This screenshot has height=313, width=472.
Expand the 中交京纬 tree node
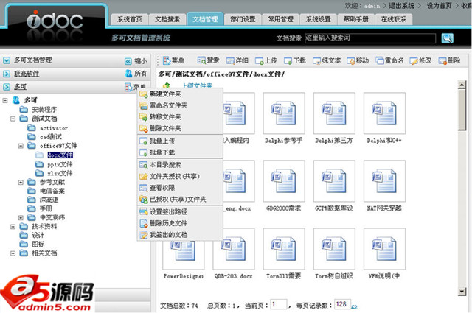click(21, 218)
